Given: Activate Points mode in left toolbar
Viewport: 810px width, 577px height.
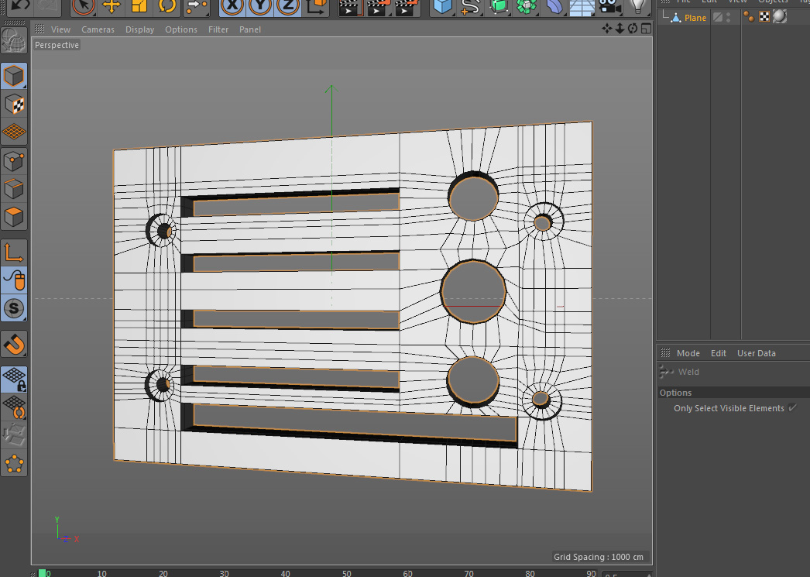Looking at the screenshot, I should point(14,161).
